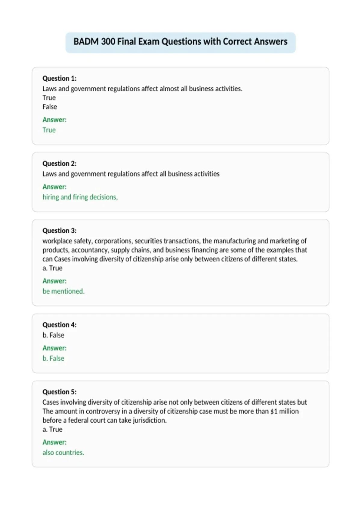Viewport: 361px width, 511px height.
Task: Select the Question 2 heading
Action: pyautogui.click(x=60, y=164)
